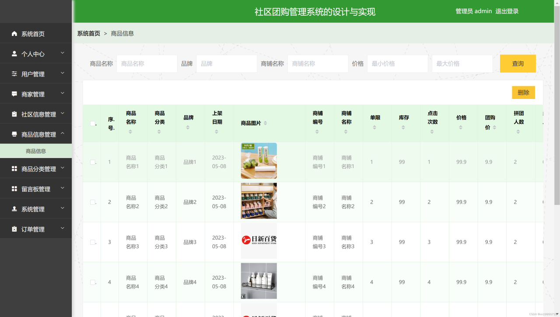Screen dimensions: 560x317
Task: Expand the 商家管理 menu chevron
Action: tap(62, 93)
